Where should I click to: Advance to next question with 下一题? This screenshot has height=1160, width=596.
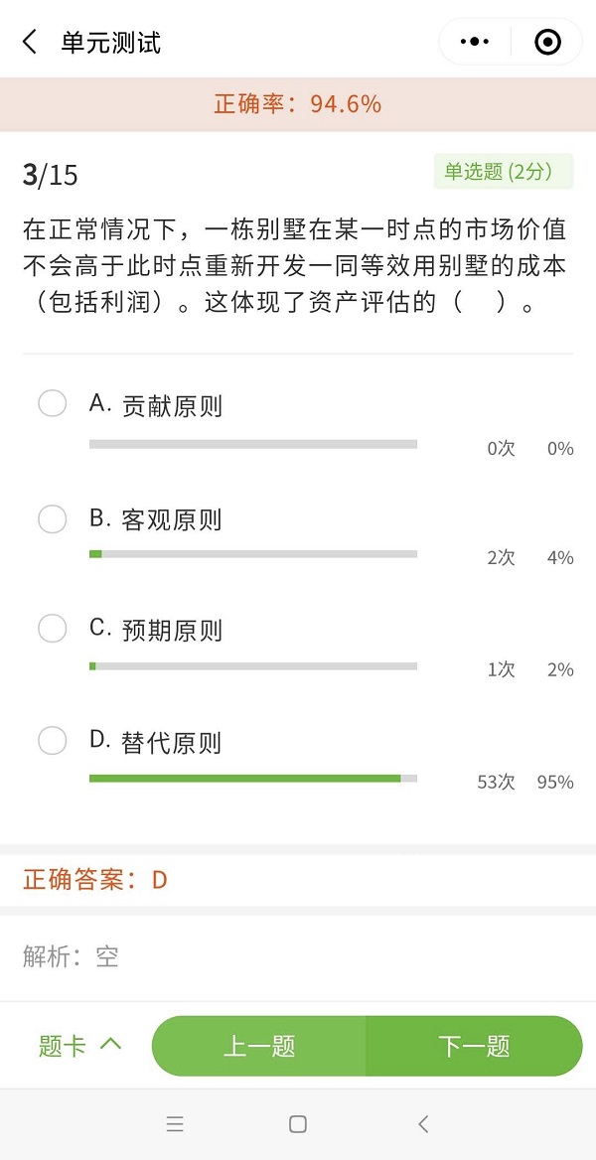pyautogui.click(x=474, y=1046)
